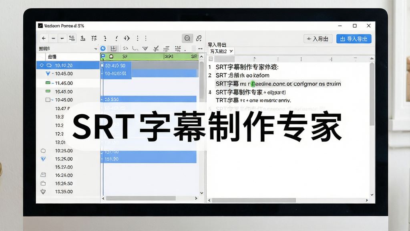Click the editor horizontal scrollbar thumb

point(254,200)
